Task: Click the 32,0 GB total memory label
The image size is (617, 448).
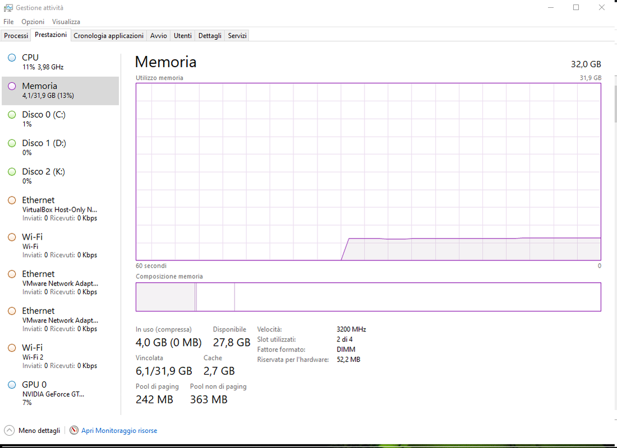Action: (586, 64)
